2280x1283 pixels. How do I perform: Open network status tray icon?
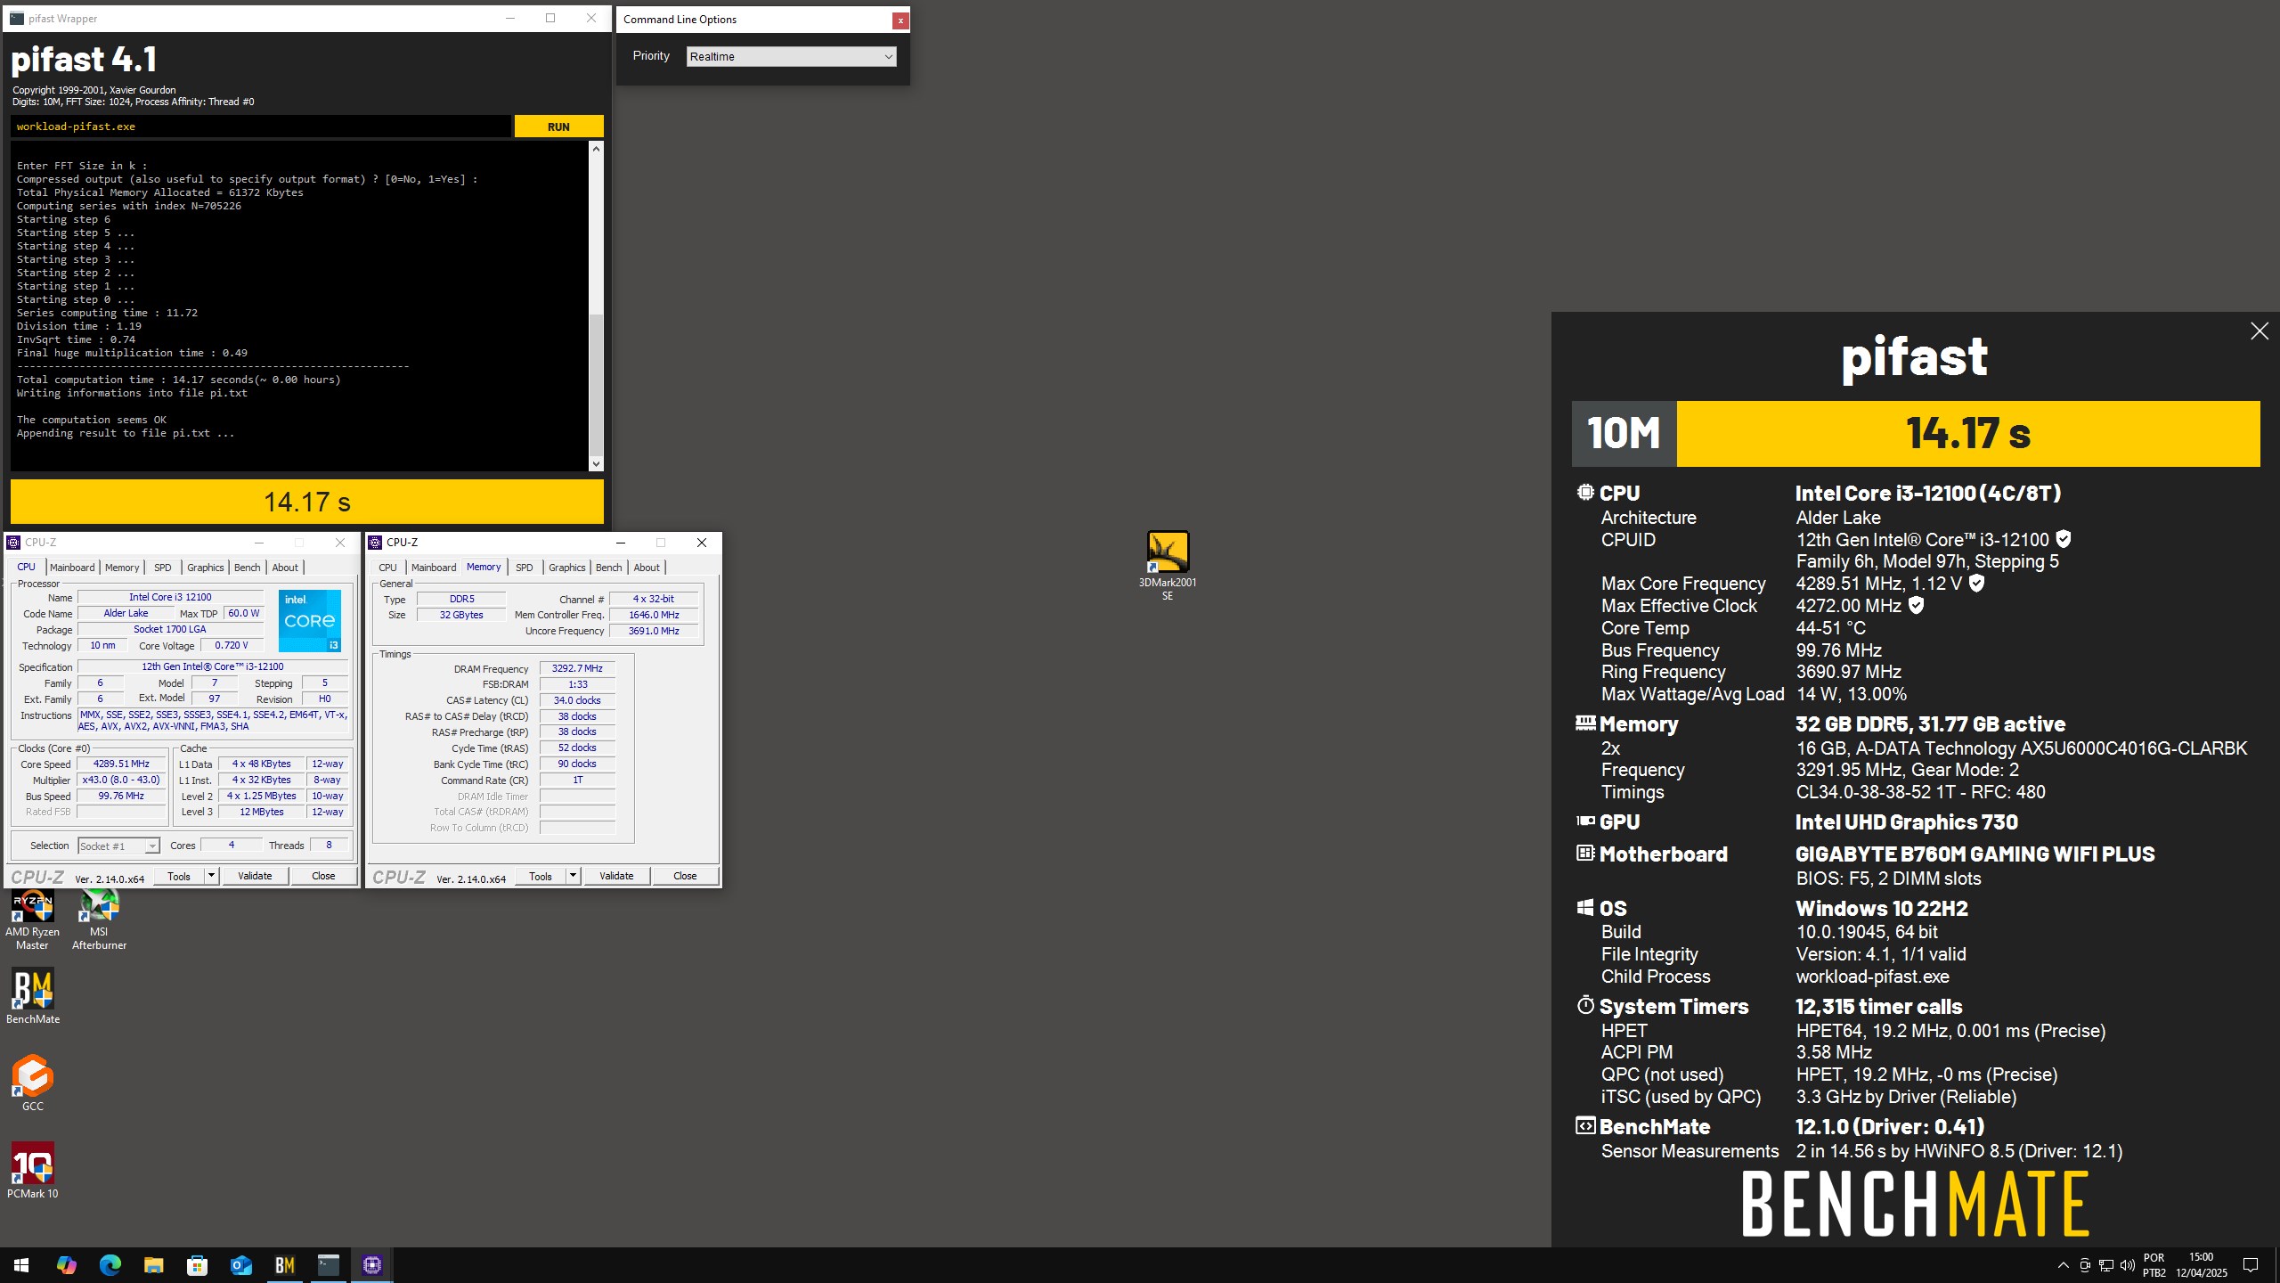2106,1265
